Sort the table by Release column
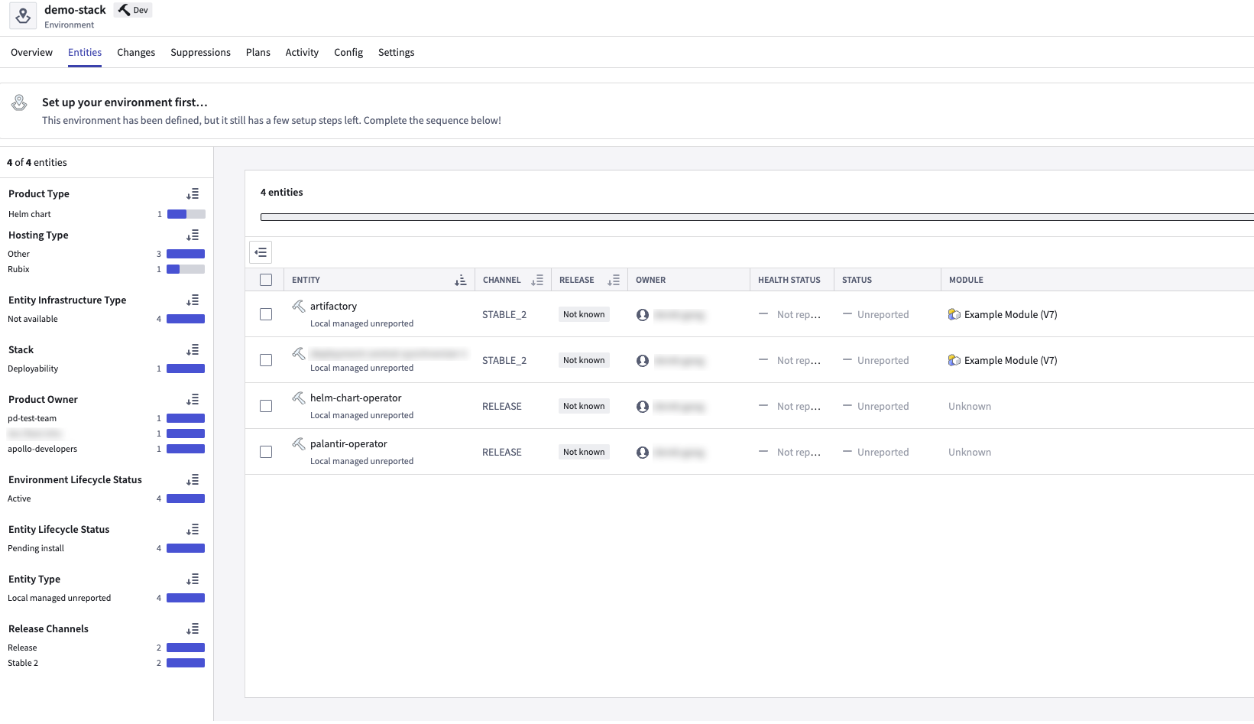This screenshot has height=724, width=1254. point(614,281)
